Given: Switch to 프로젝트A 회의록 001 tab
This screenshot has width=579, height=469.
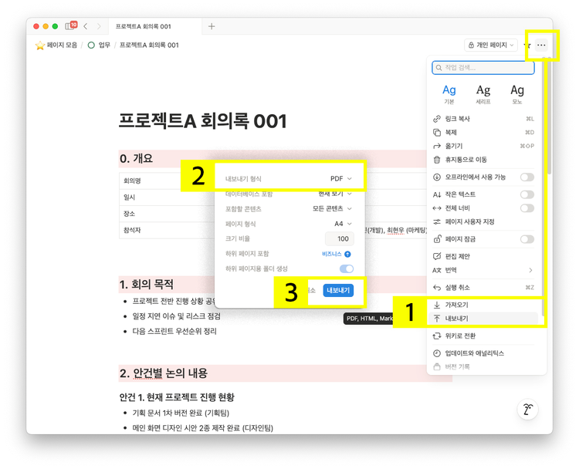Looking at the screenshot, I should tap(155, 26).
